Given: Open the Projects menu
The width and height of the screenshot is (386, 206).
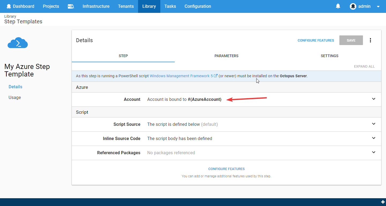Looking at the screenshot, I should [51, 6].
